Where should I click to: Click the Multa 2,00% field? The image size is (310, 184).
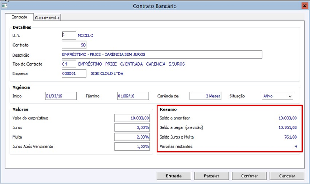pyautogui.click(x=132, y=137)
